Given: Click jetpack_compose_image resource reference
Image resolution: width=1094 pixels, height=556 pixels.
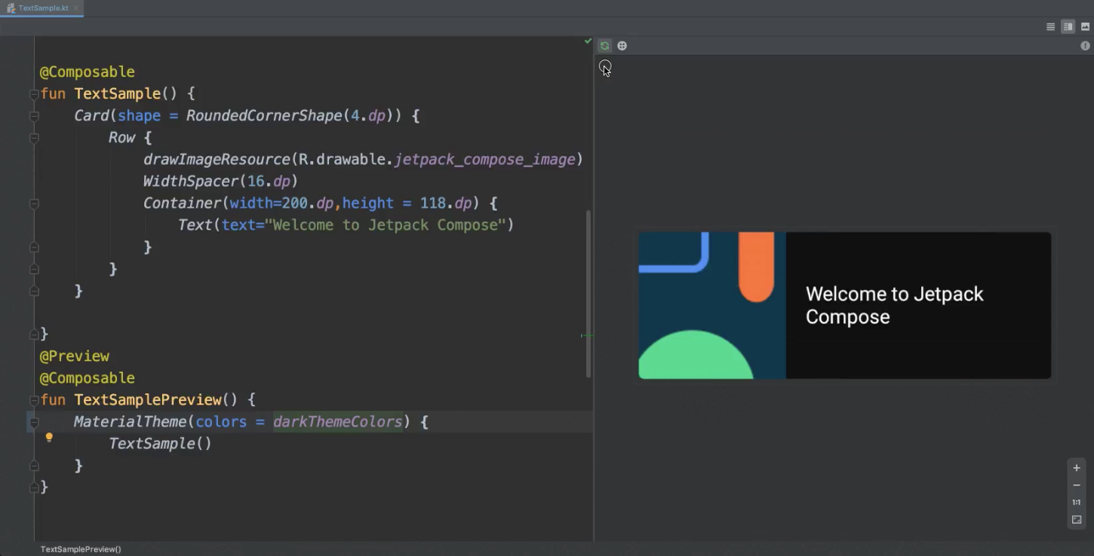Looking at the screenshot, I should [485, 160].
